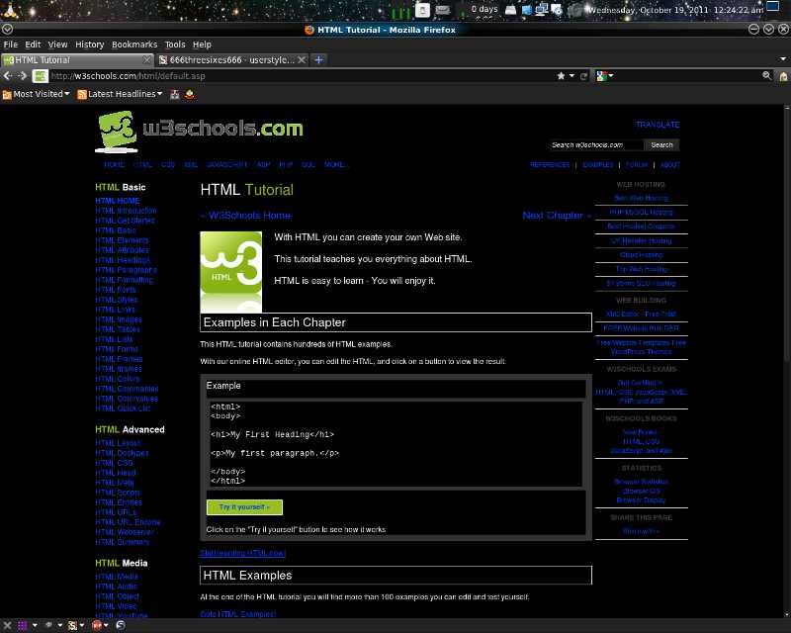The image size is (791, 633).
Task: Click the page vertical scrollbar
Action: (787, 361)
